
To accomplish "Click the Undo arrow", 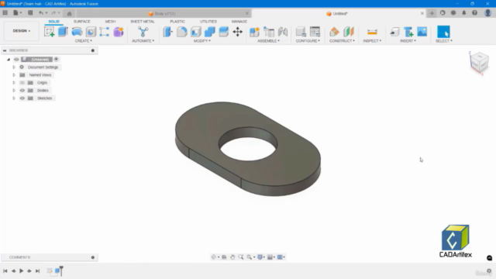I will coord(41,13).
